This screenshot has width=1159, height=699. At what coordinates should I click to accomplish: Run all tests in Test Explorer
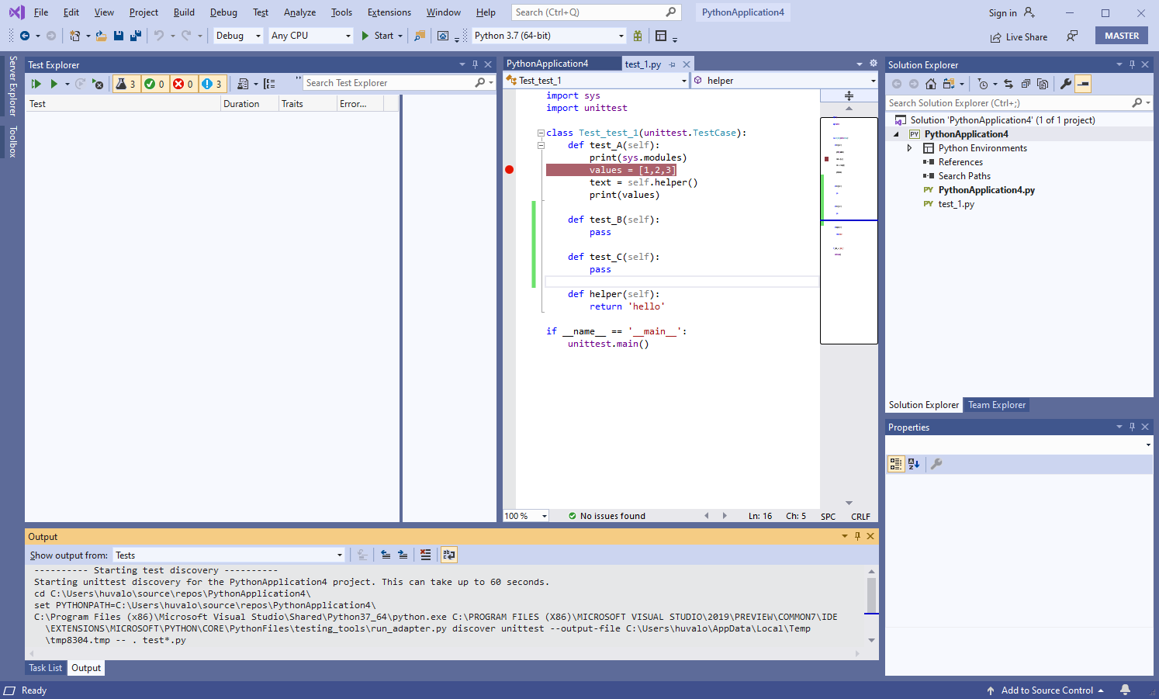[36, 83]
